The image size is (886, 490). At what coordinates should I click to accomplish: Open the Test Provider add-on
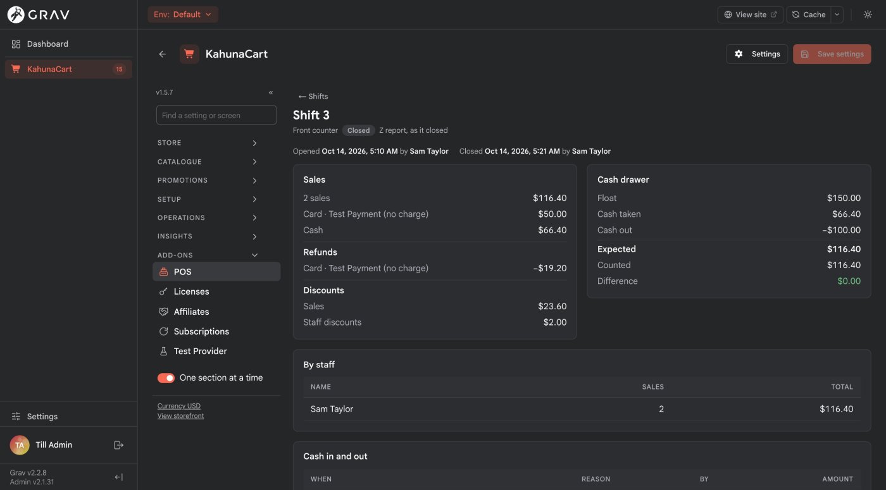coord(216,351)
